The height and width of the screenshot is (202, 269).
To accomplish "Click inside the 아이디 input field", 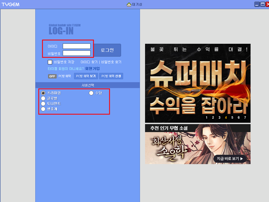I will pyautogui.click(x=77, y=46).
